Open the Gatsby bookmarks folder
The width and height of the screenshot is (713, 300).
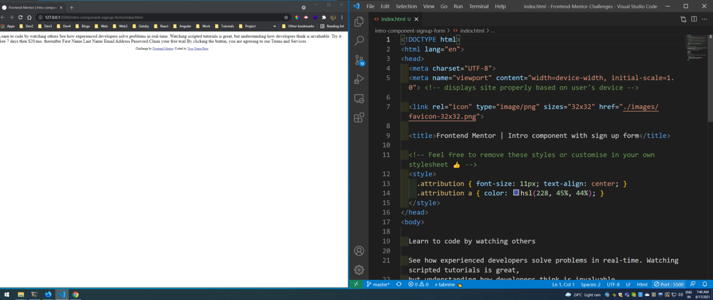pos(140,26)
